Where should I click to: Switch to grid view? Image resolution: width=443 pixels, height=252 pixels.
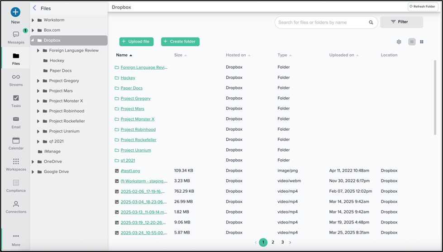click(422, 42)
